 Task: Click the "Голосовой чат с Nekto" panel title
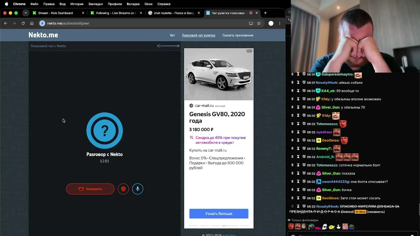click(48, 46)
